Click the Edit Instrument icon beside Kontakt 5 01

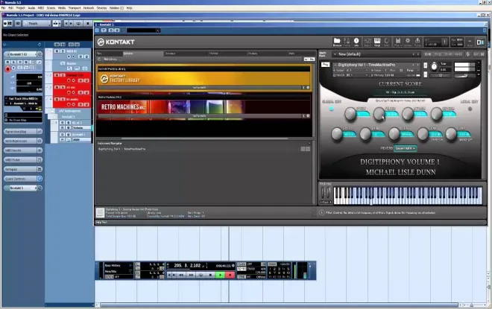[x=40, y=54]
